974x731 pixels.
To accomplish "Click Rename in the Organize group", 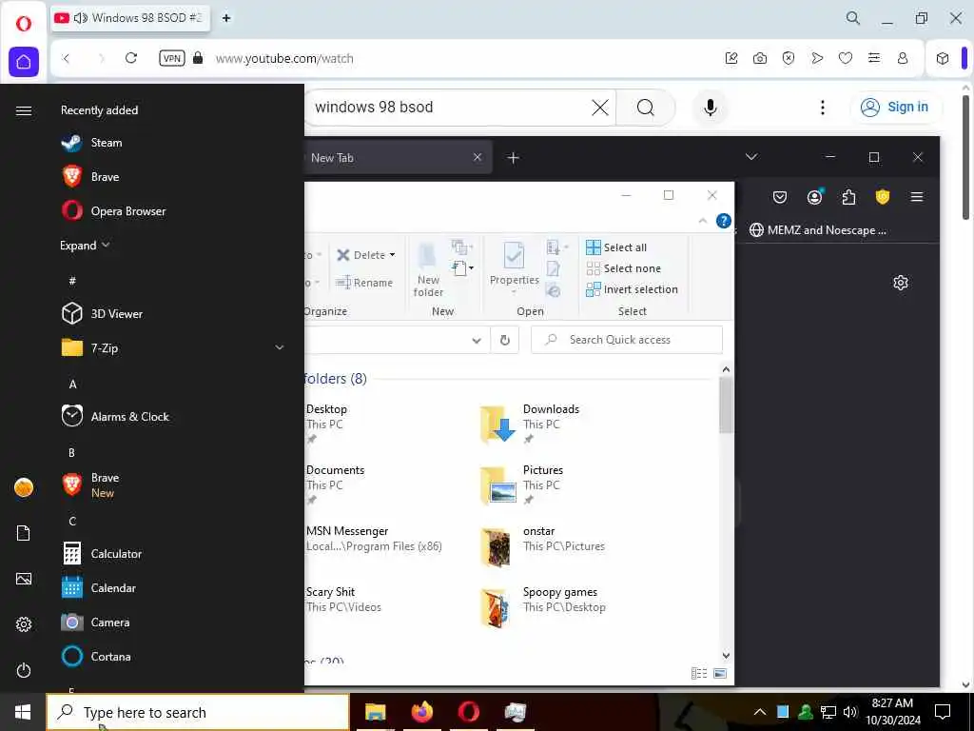I will coord(364,283).
